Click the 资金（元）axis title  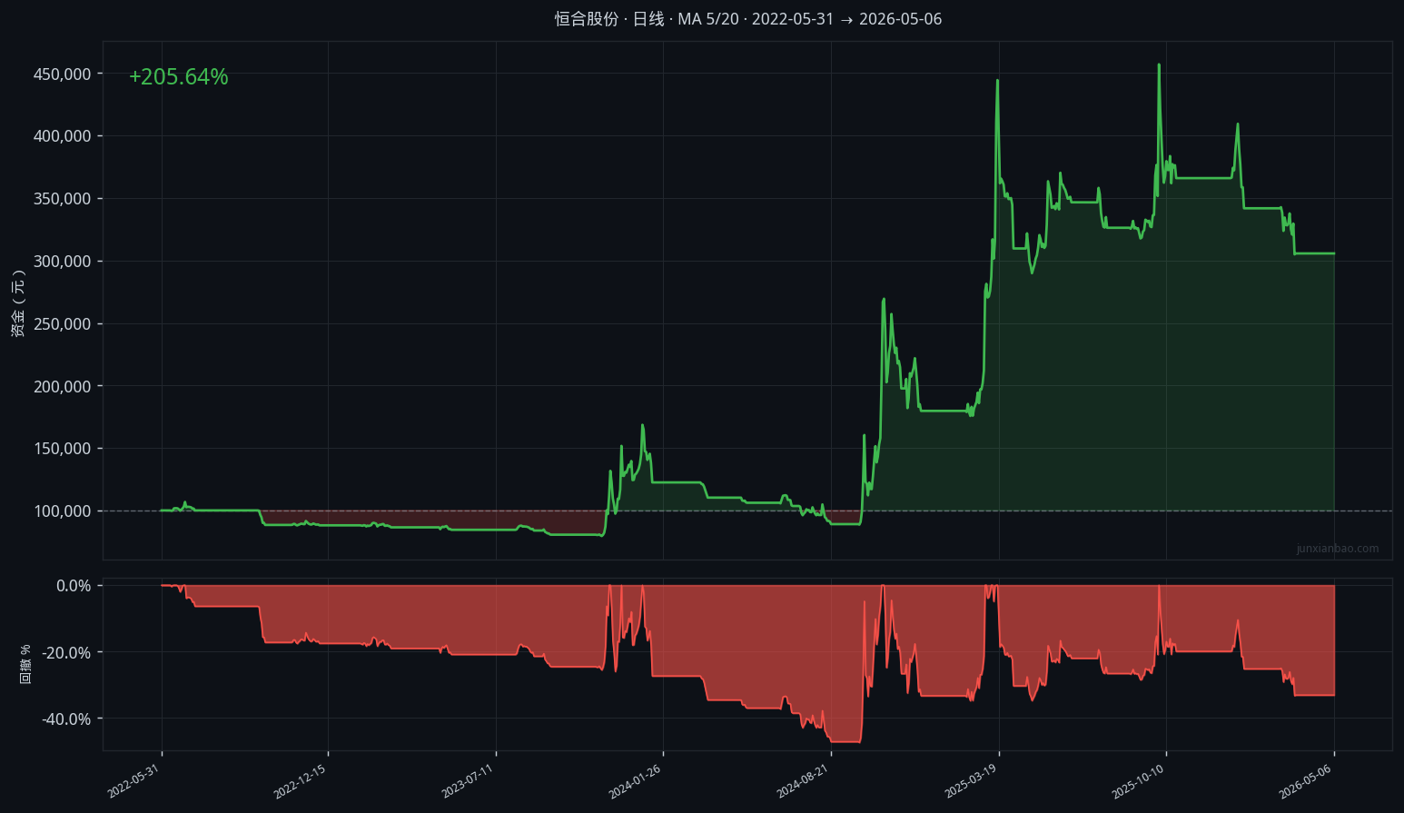click(18, 303)
